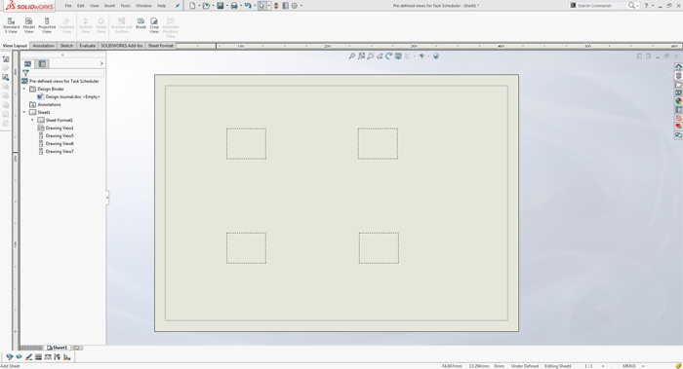Switch to the Annotation tab
The height and width of the screenshot is (369, 683).
click(43, 46)
